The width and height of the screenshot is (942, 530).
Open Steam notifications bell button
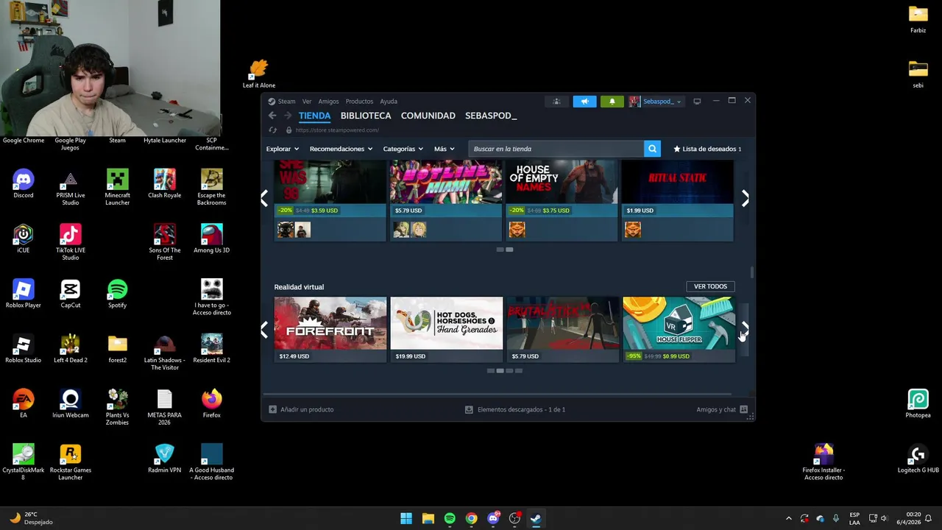(612, 102)
